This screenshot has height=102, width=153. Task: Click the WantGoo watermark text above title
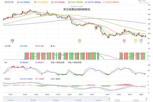point(76,7)
